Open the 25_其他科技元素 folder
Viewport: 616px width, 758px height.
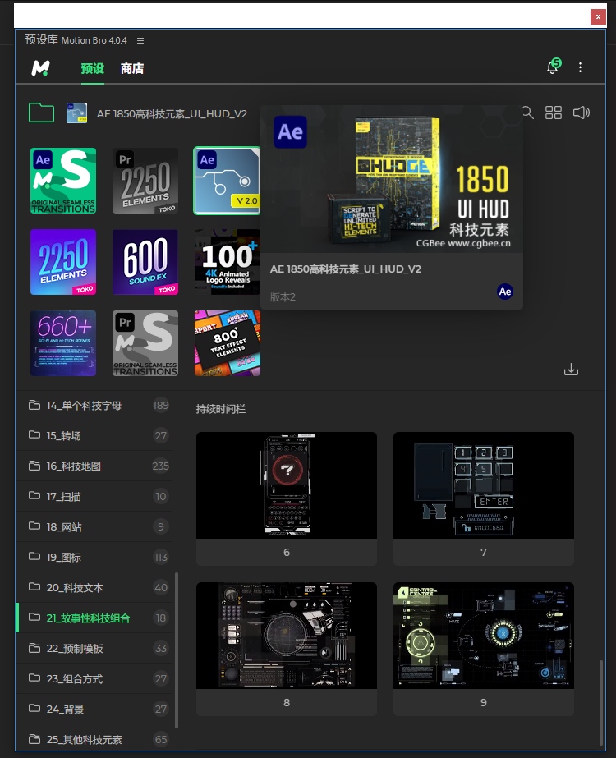94,739
